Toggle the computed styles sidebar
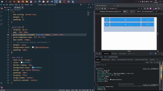The image size is (163, 91). [157, 62]
